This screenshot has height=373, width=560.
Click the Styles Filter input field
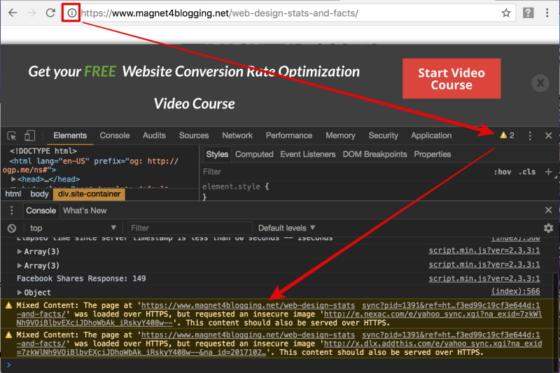343,172
